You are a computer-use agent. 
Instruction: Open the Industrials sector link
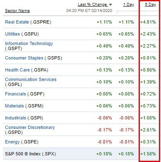coord(15,118)
